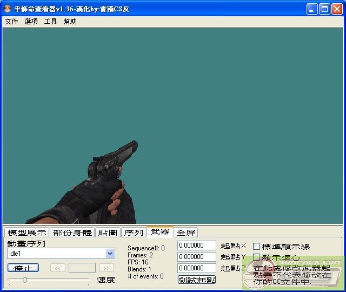Click the 測試起點 button
The width and height of the screenshot is (346, 292).
pyautogui.click(x=197, y=280)
